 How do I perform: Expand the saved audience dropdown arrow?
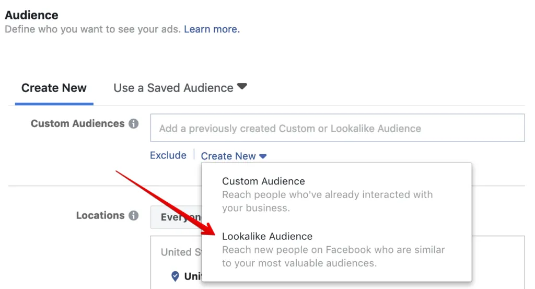tap(242, 86)
